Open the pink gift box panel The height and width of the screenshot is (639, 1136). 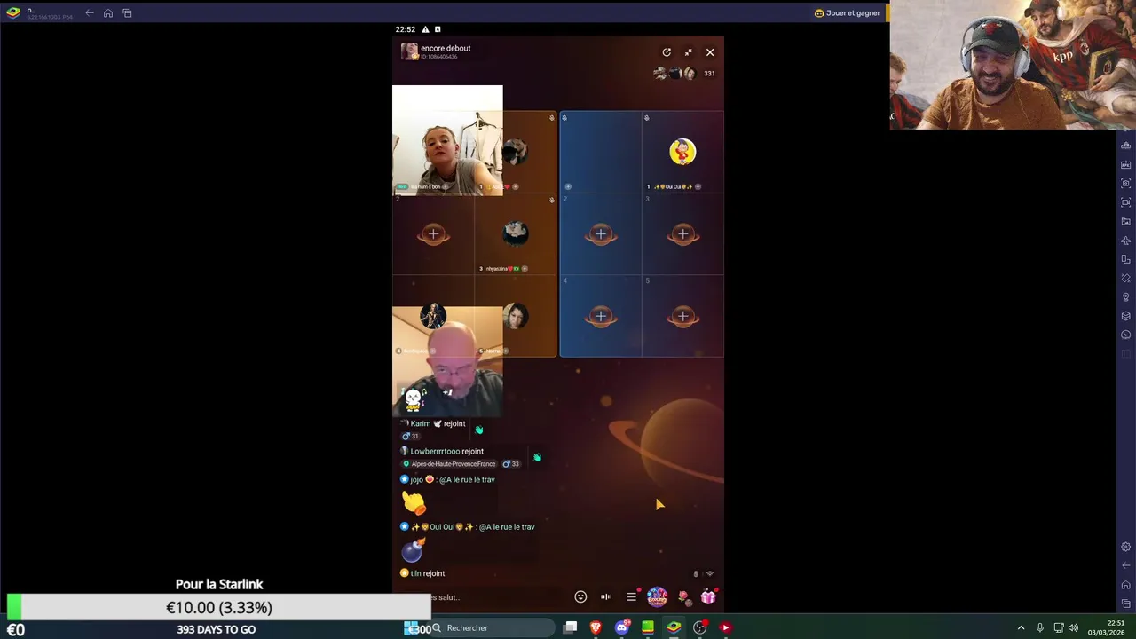click(708, 596)
